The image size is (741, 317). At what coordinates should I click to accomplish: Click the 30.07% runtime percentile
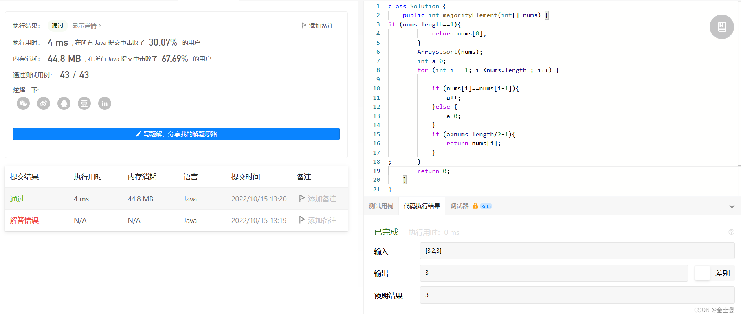pos(163,42)
